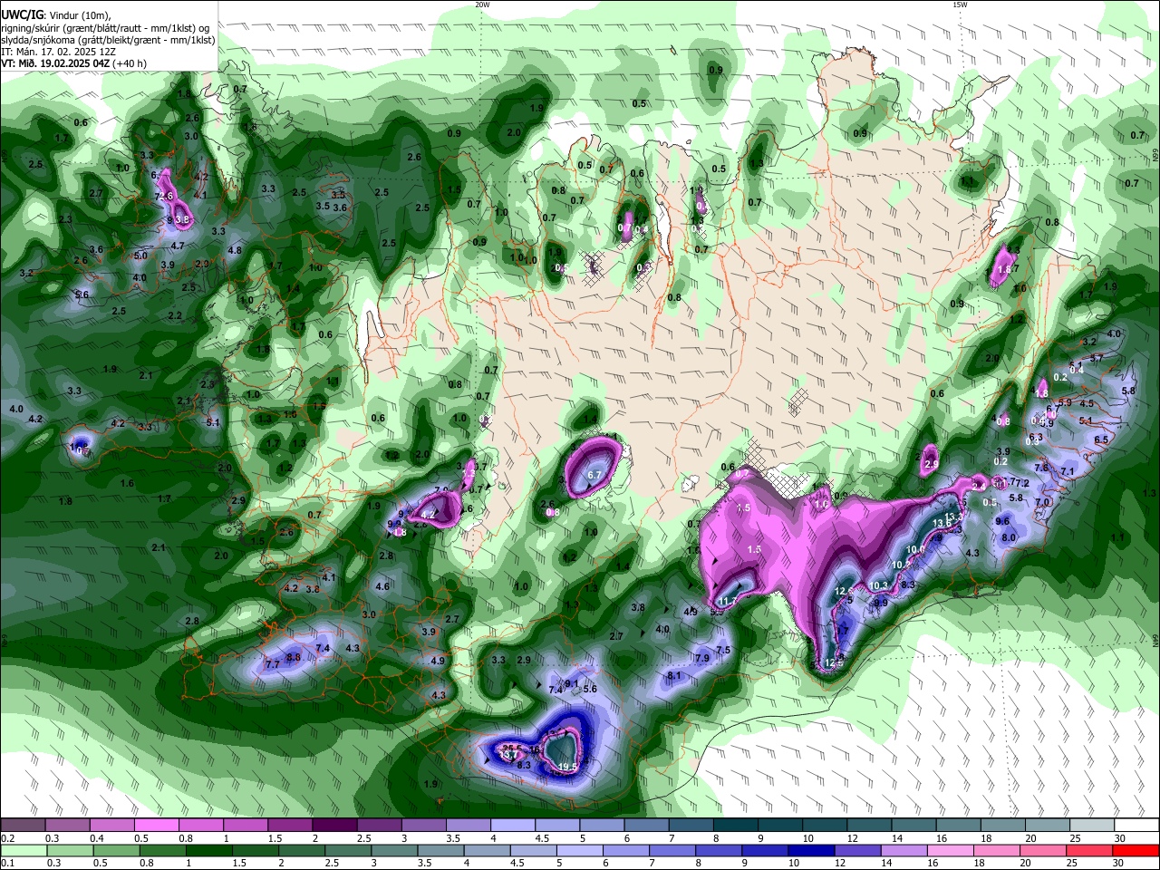Click the dark navy 10 swatch in lower legend row
Image resolution: width=1160 pixels, height=870 pixels.
pos(810,851)
